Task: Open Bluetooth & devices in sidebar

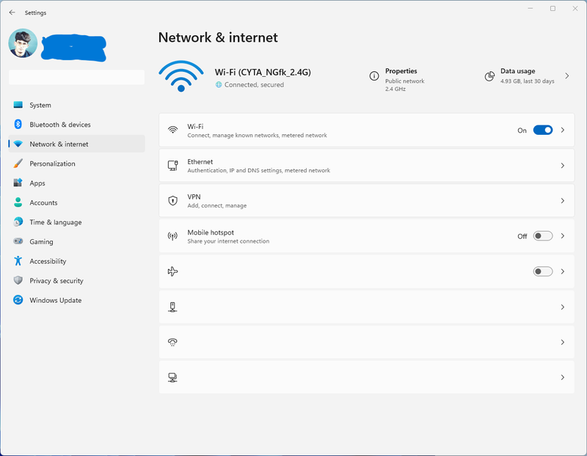Action: 60,125
